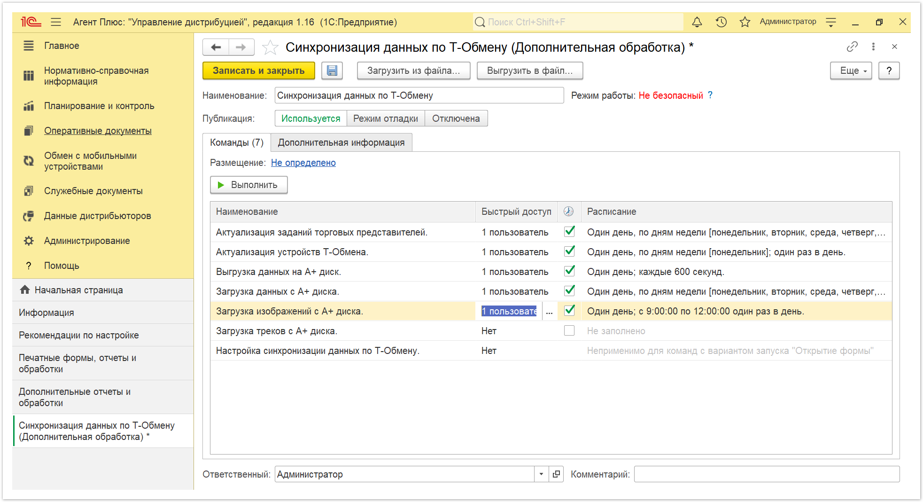Open Главное section icon

(29, 46)
